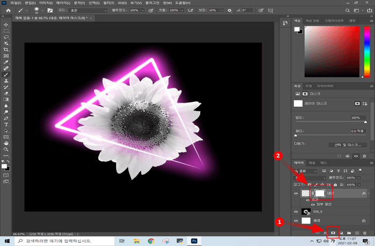Viewport: 375px width, 246px height.
Task: Select the Hand tool
Action: coord(6,142)
